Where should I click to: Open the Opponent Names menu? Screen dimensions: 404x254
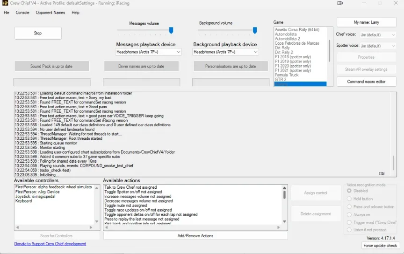click(x=50, y=12)
